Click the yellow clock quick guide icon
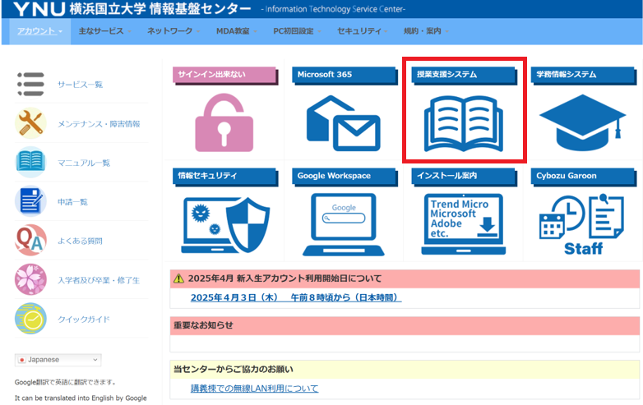Image resolution: width=643 pixels, height=405 pixels. (30, 319)
